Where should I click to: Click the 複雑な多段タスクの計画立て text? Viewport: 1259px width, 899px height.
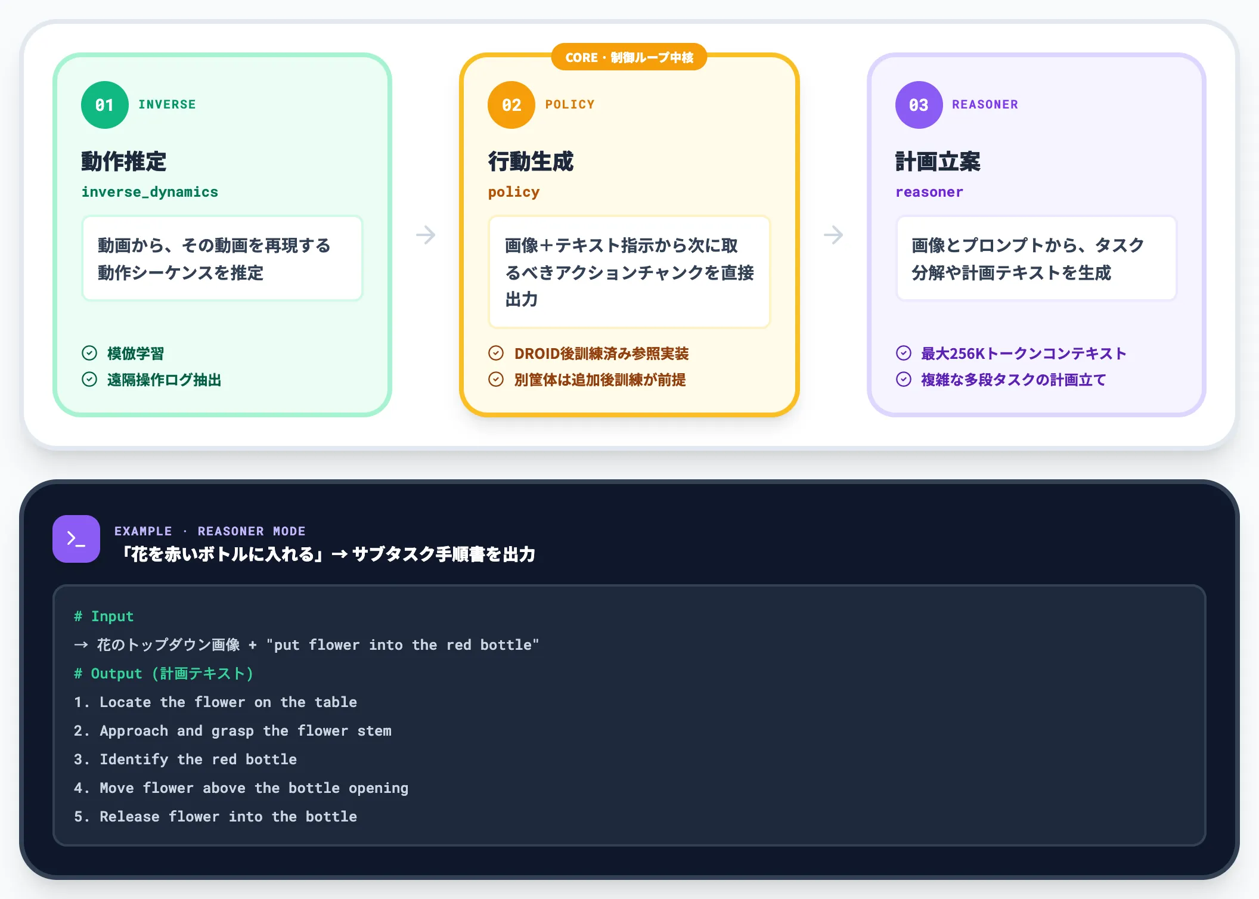point(1013,379)
